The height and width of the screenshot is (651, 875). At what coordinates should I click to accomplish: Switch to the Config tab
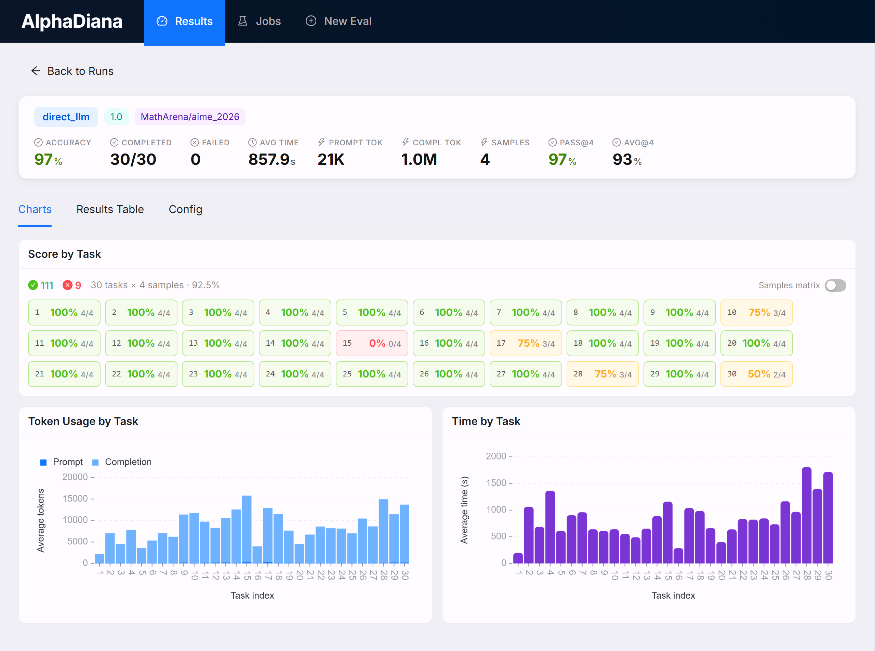click(x=186, y=209)
